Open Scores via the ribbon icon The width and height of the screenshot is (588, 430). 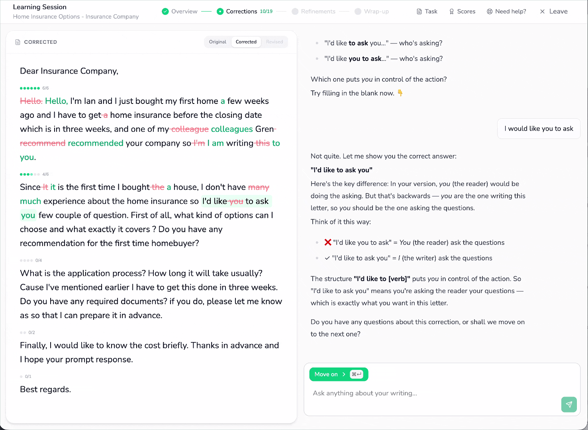(x=451, y=12)
